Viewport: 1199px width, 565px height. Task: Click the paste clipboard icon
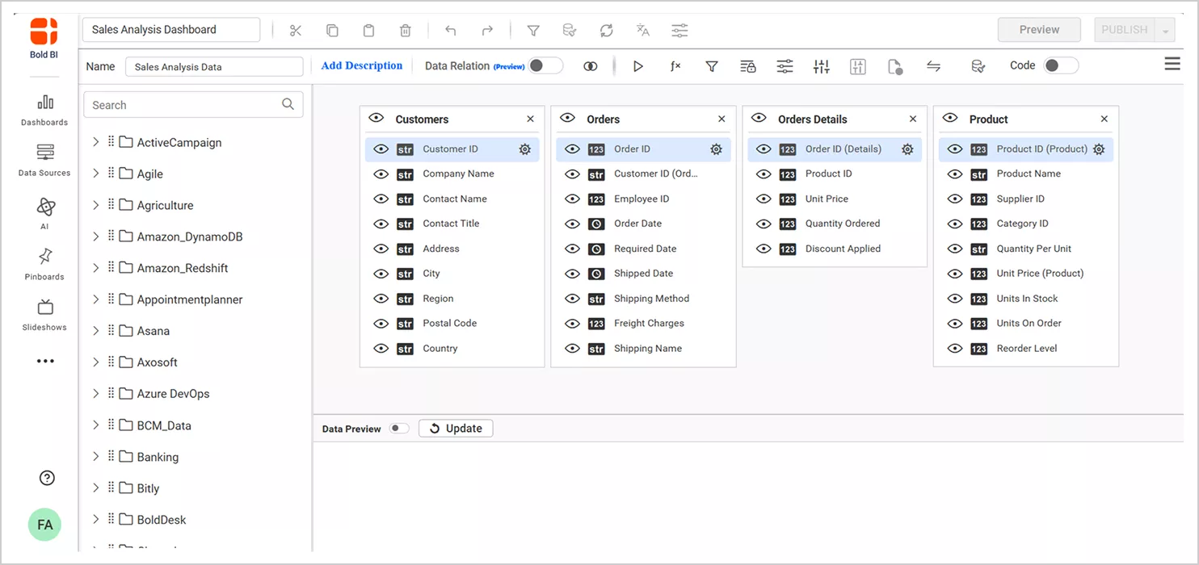(x=368, y=31)
